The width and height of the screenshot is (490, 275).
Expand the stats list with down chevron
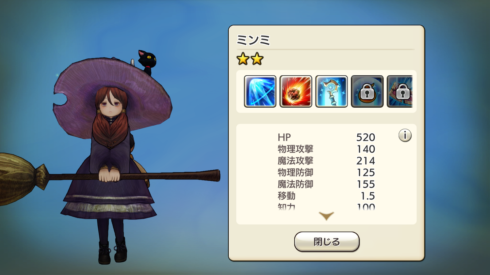point(326,216)
